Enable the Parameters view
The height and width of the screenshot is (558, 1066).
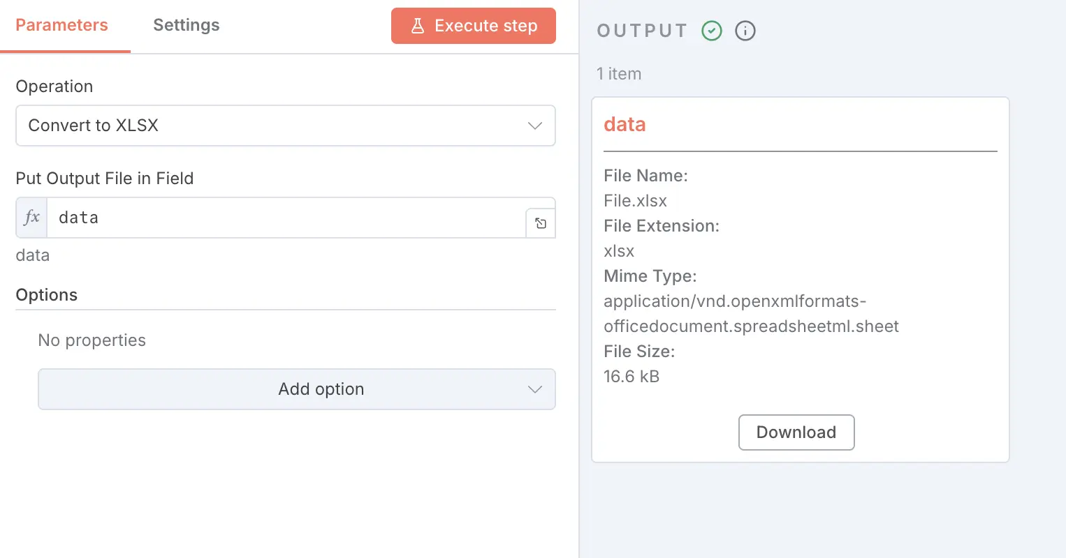click(61, 24)
